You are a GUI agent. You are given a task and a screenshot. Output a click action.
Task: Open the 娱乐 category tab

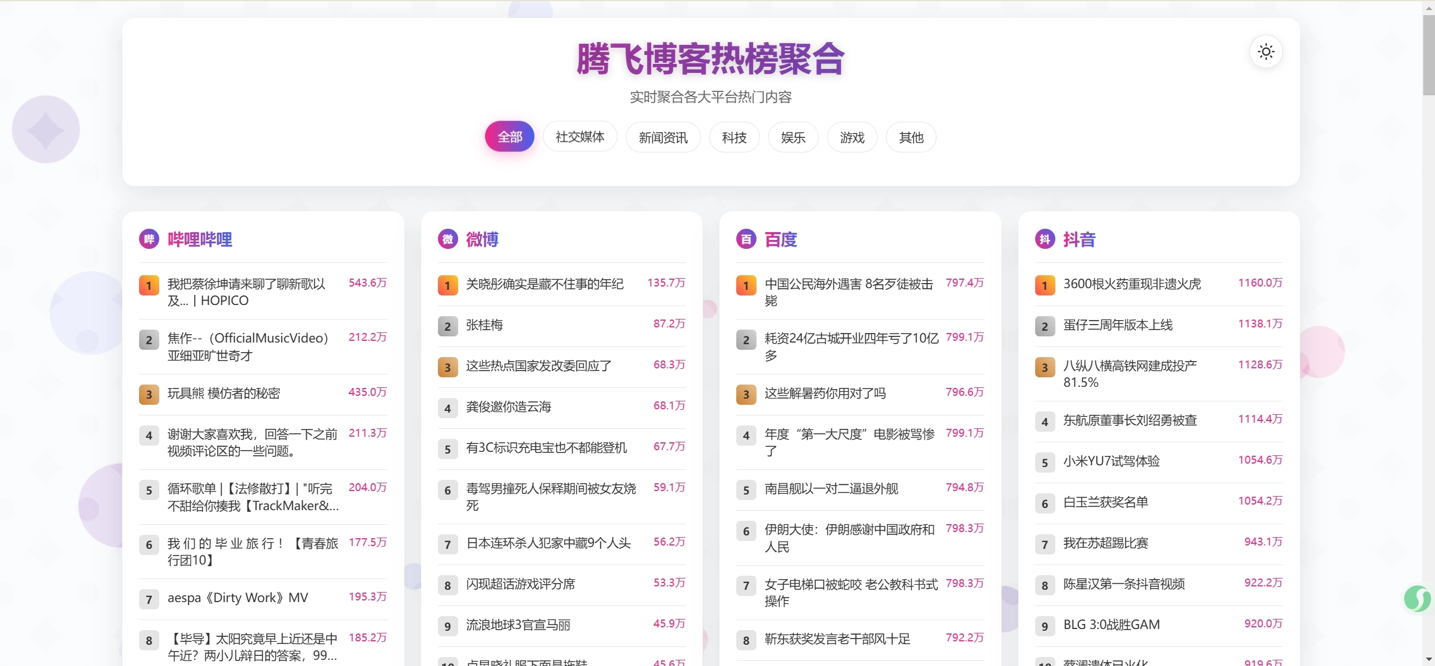[793, 137]
